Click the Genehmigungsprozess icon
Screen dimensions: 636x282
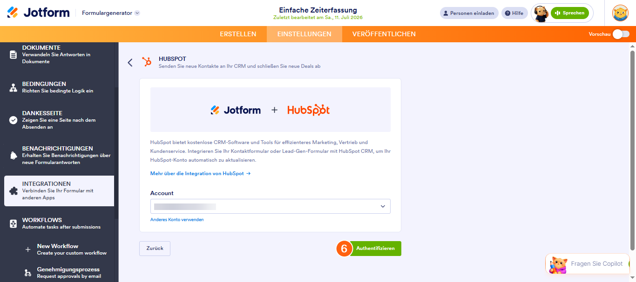(28, 273)
